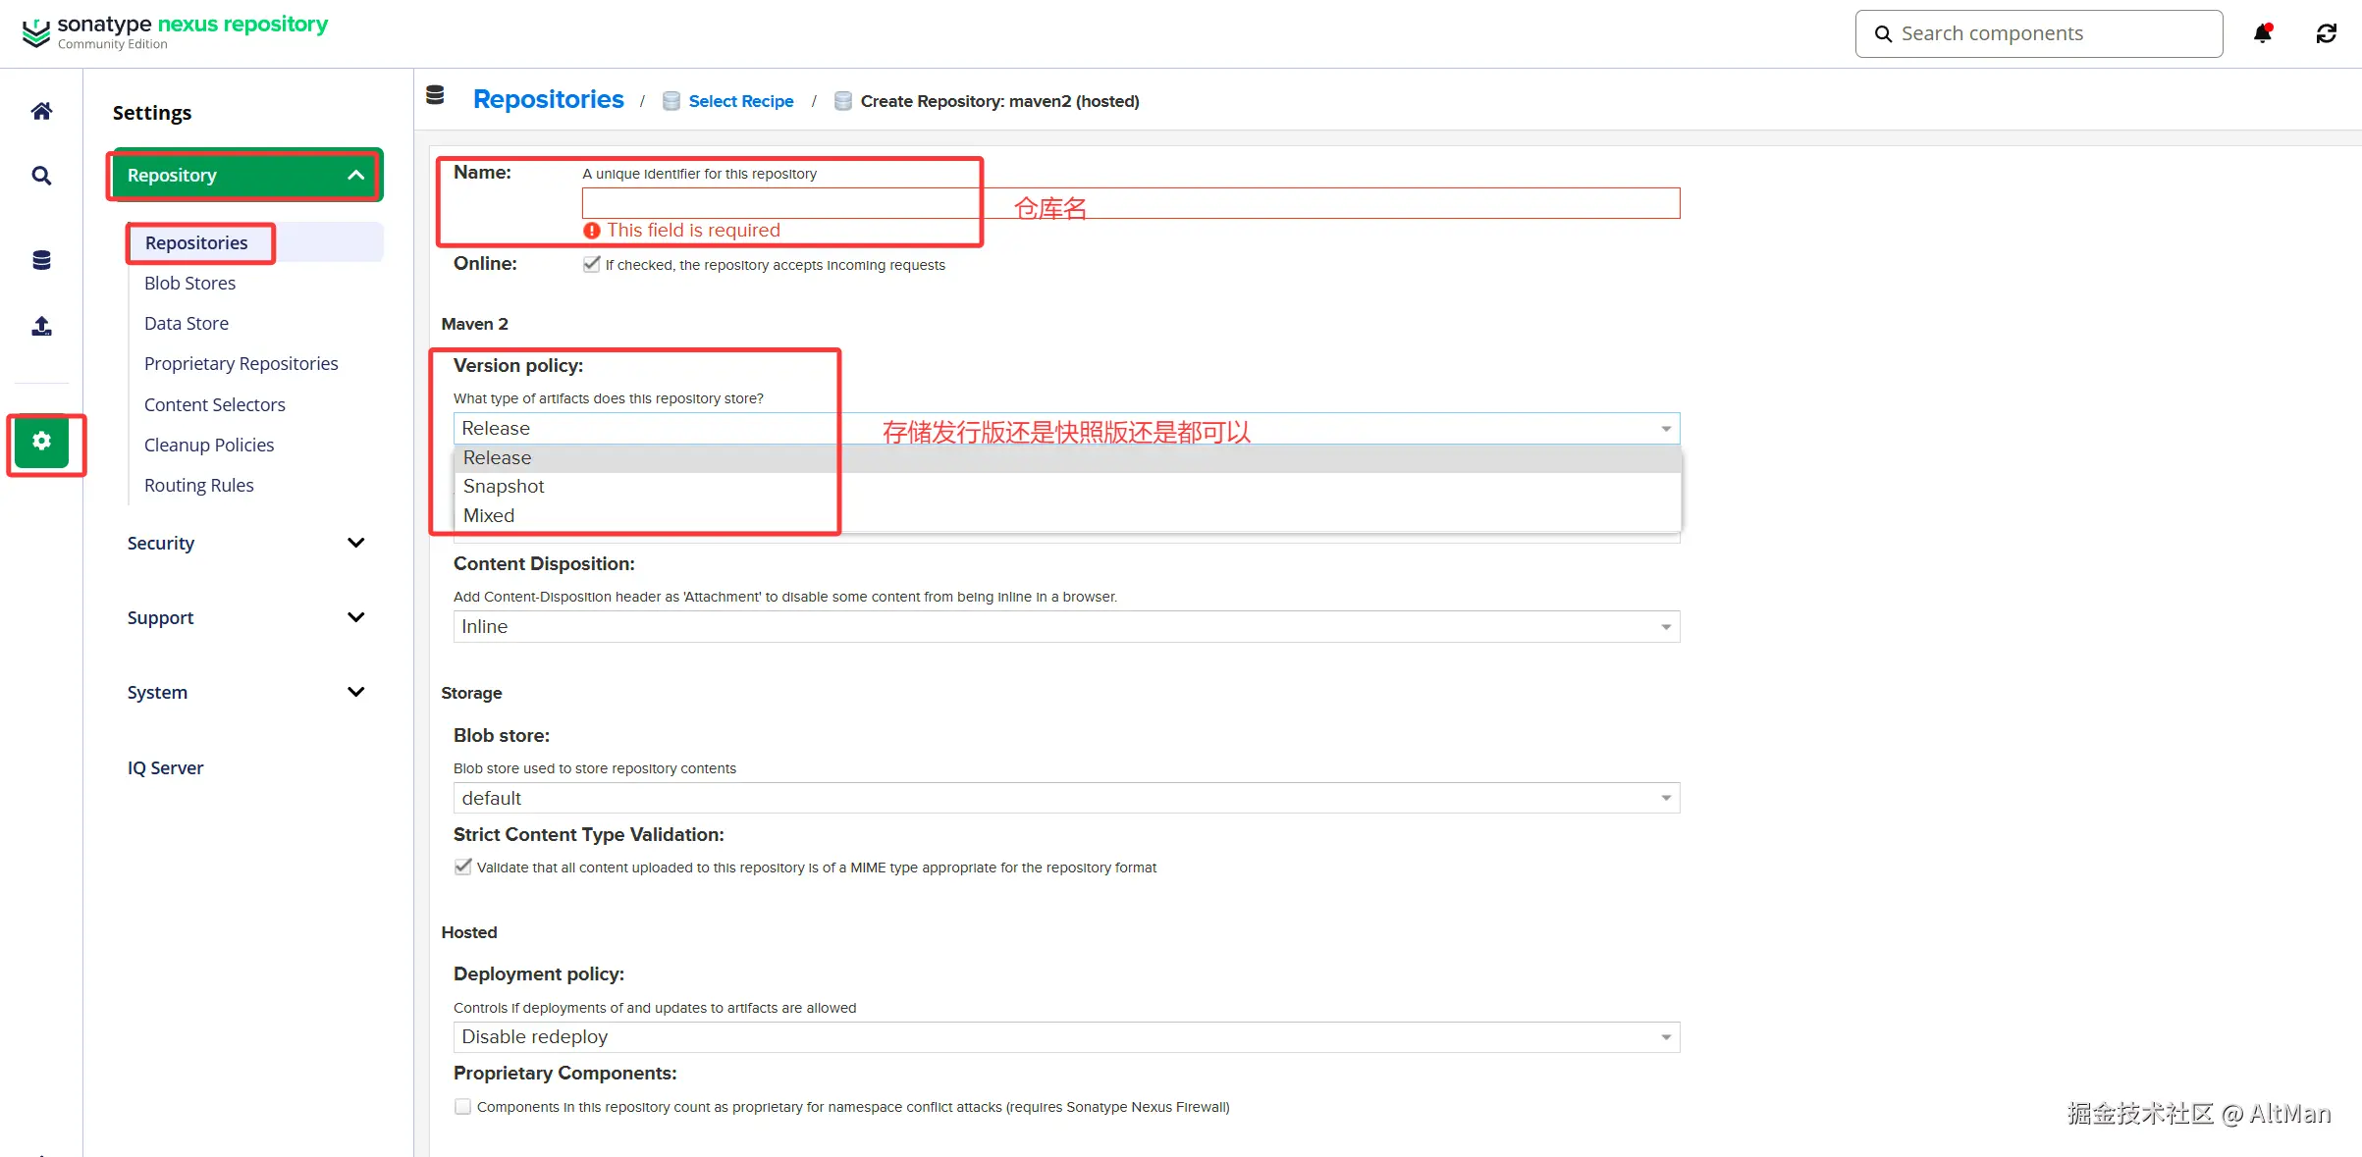Enable the Proprietary Components checkbox
Viewport: 2362px width, 1157px height.
462,1106
